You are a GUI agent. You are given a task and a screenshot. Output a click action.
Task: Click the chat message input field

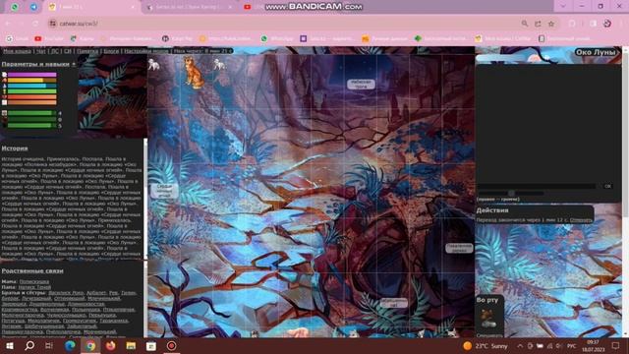pos(537,186)
